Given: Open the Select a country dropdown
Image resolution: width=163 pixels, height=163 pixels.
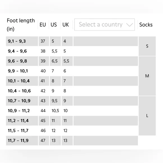Looking at the screenshot, I should 105,25.
